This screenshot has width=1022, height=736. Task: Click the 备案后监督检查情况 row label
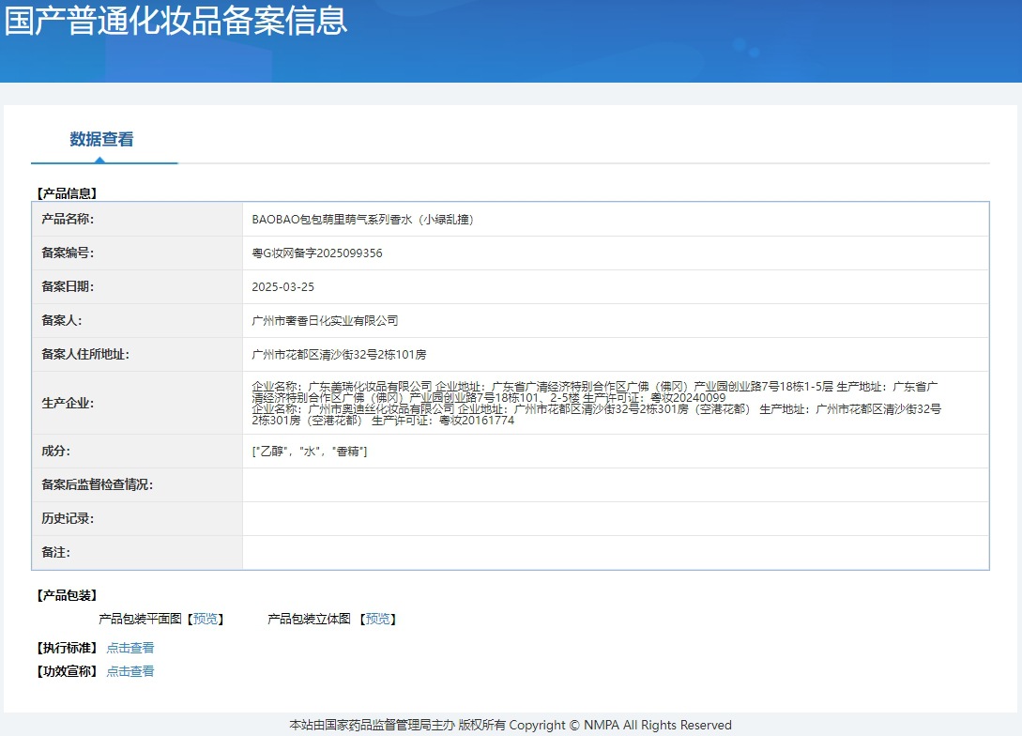pos(97,485)
